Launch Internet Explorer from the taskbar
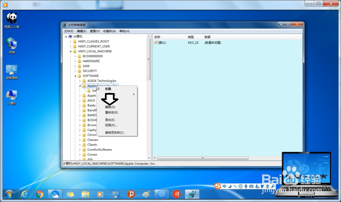This screenshot has width=341, height=202. tap(24, 194)
